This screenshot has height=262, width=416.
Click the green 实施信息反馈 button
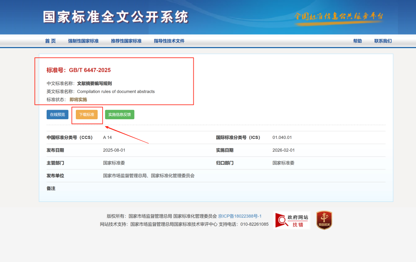[119, 114]
